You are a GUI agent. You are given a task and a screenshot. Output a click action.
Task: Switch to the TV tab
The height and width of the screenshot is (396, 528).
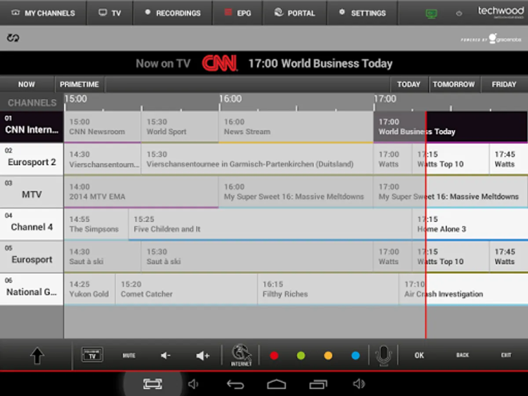tap(110, 13)
